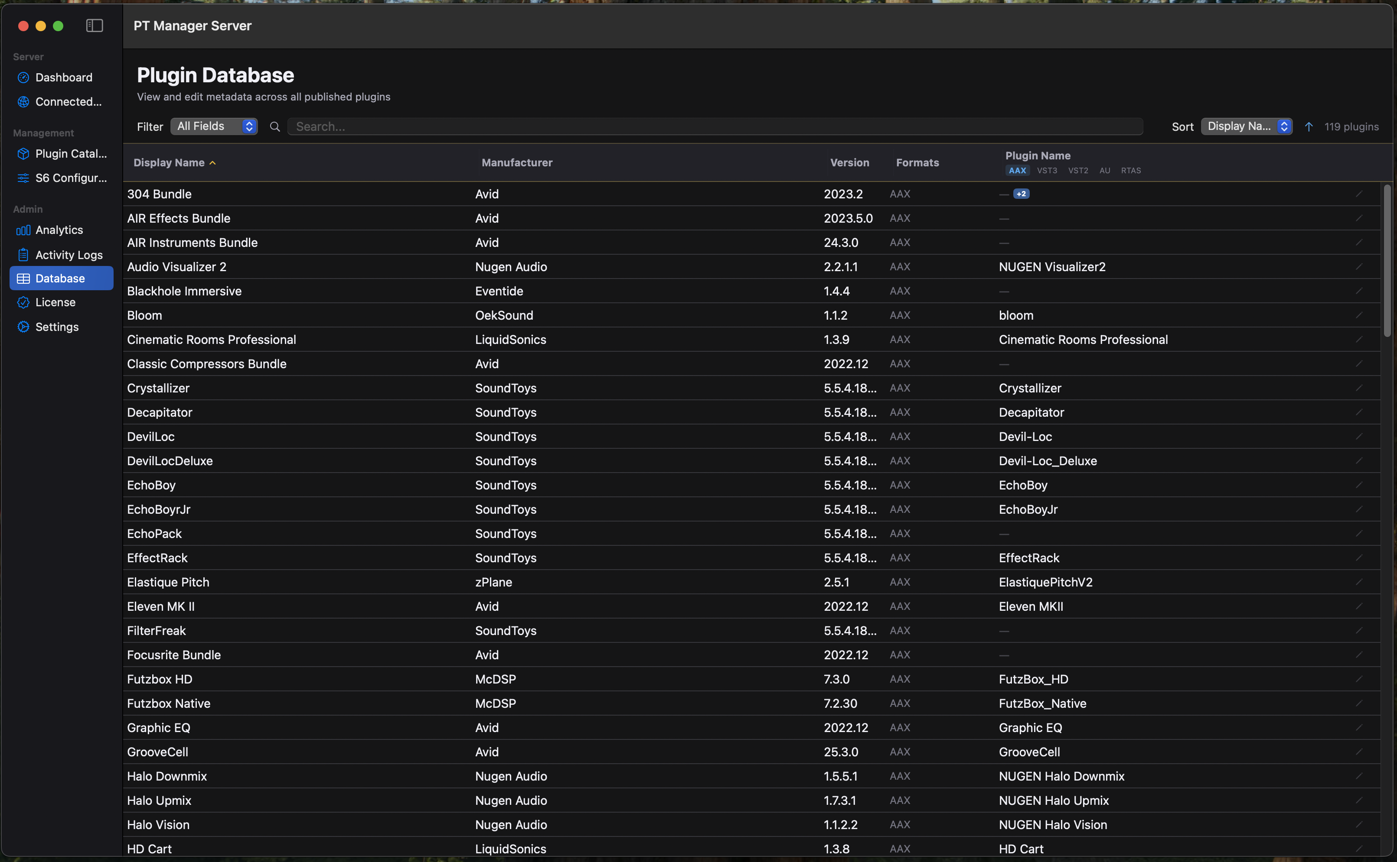Edit Cinematic Rooms Professional pencil icon
Image resolution: width=1397 pixels, height=862 pixels.
pos(1359,340)
